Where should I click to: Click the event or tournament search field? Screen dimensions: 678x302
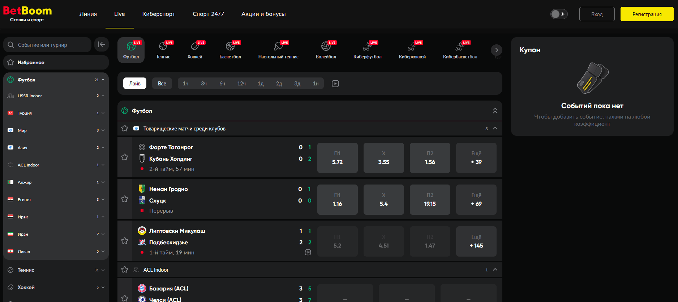[47, 45]
